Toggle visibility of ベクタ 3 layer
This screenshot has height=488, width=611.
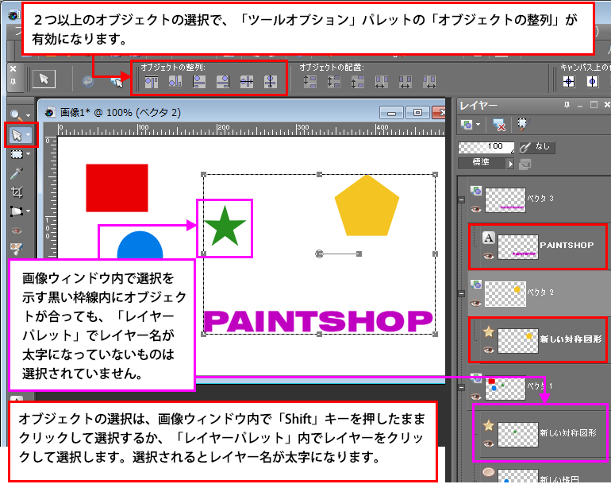[475, 209]
